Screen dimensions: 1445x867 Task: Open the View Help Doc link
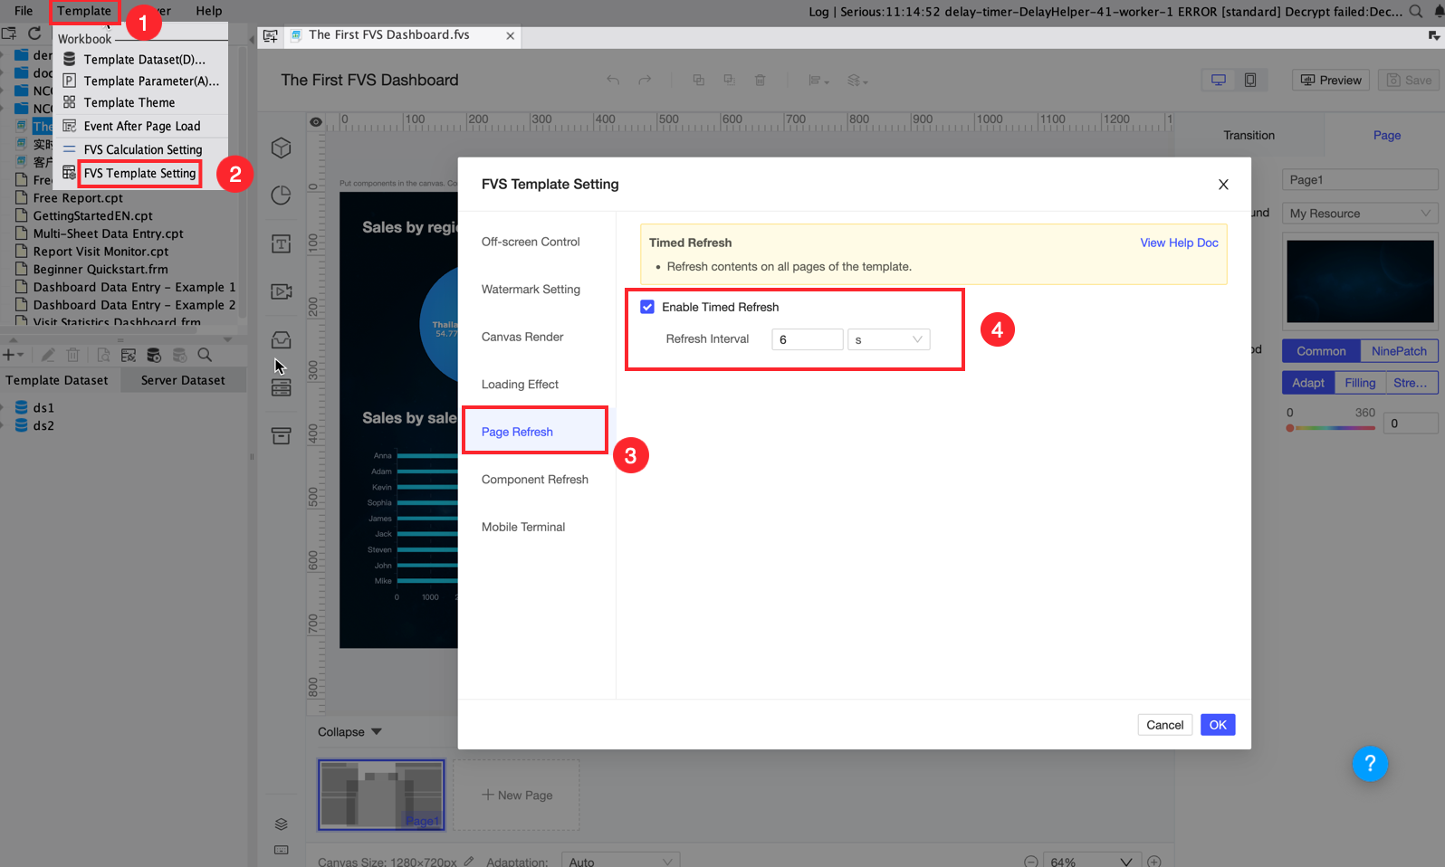click(x=1179, y=243)
